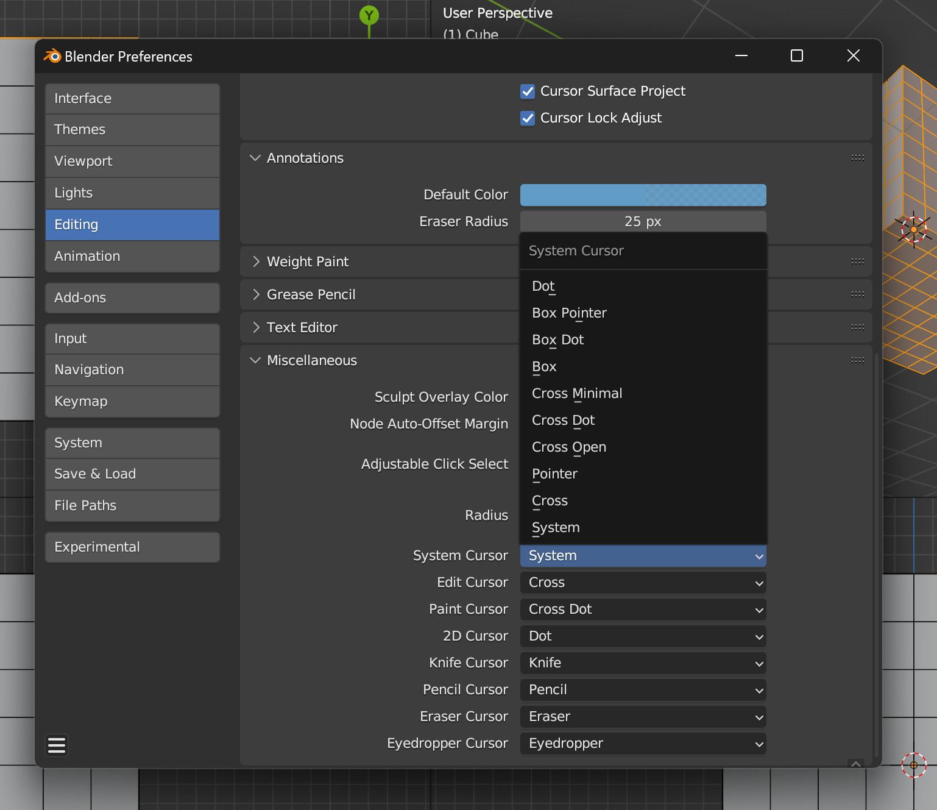Screen dimensions: 937x810
Task: Uncheck Cursor Lock Adjust
Action: point(528,118)
